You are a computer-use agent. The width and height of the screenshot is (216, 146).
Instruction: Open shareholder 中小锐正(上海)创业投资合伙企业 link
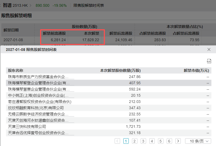coord(38,95)
